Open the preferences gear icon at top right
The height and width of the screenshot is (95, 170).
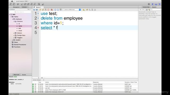pos(149,4)
